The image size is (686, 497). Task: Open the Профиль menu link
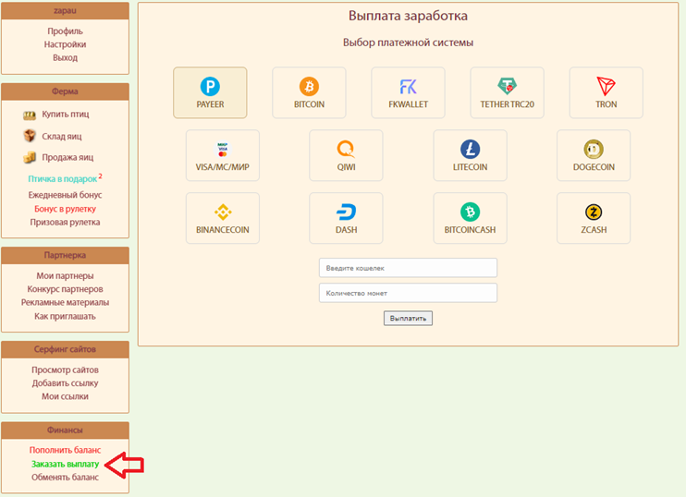click(66, 31)
